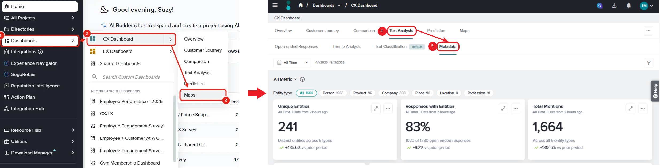Open Total Mentions card options menu
Viewport: 660px width, 168px height.
click(x=643, y=109)
